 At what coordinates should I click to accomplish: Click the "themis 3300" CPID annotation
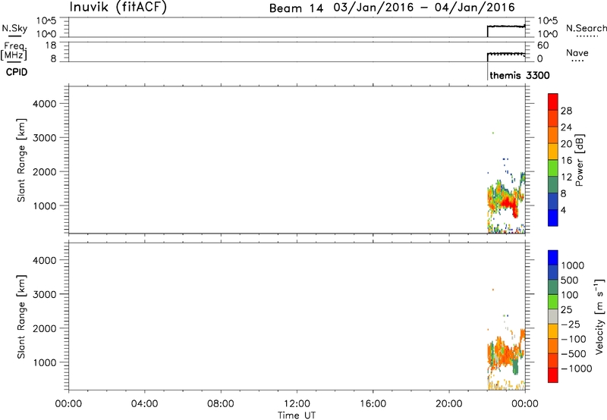(520, 75)
